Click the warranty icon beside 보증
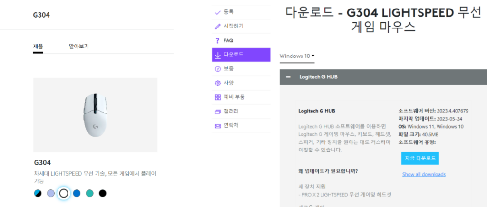This screenshot has width=487, height=207. click(218, 69)
